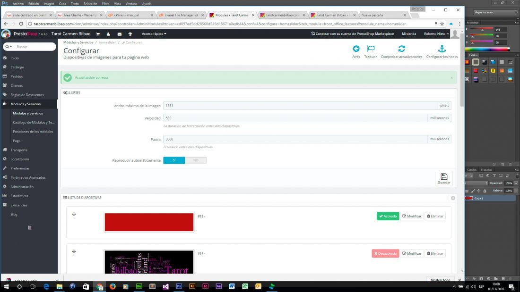The width and height of the screenshot is (520, 292).
Task: Open the envelope messages icon in header
Action: point(120,34)
